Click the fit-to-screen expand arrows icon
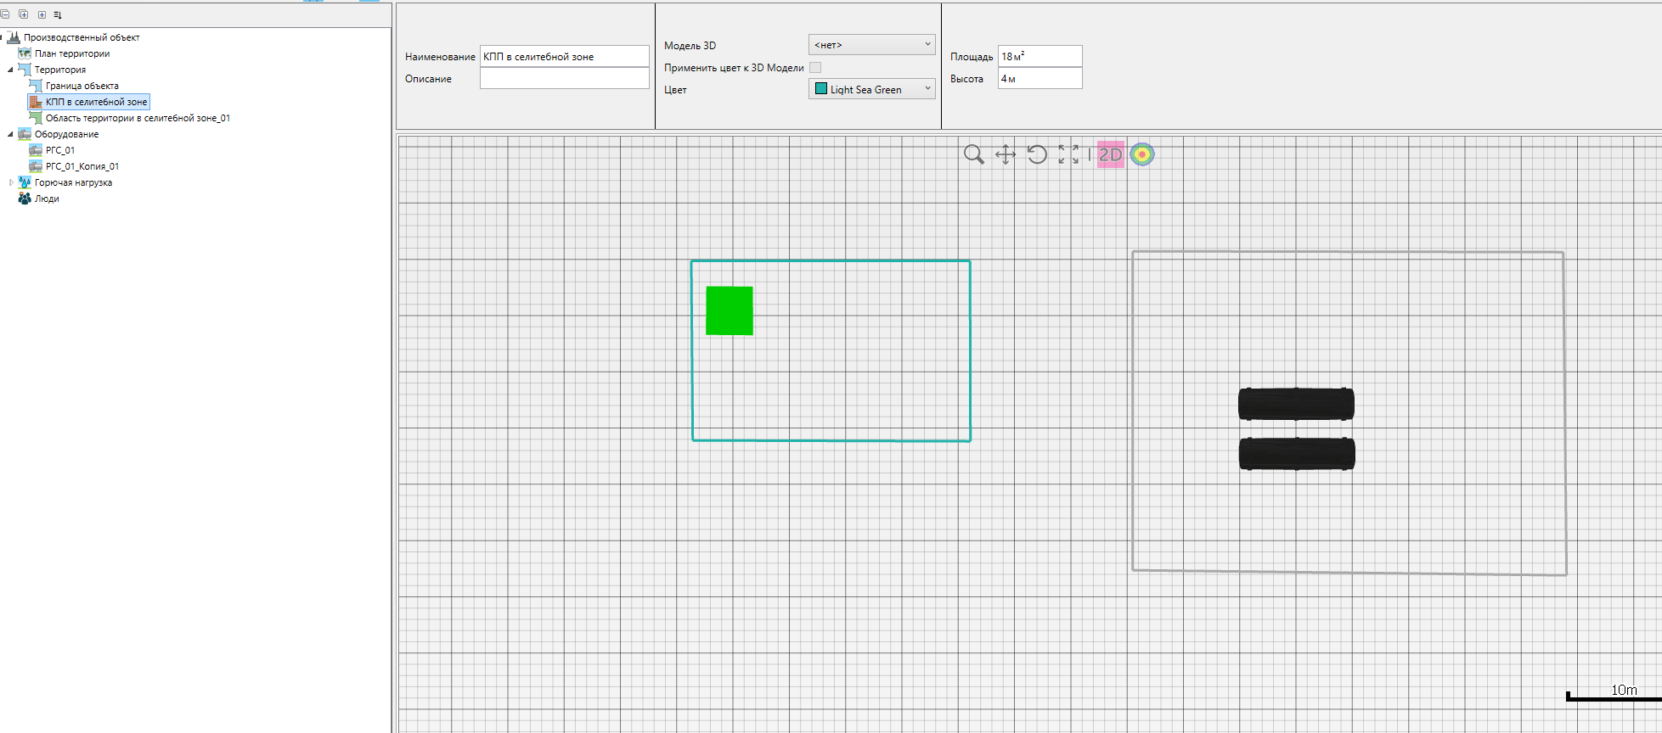This screenshot has height=733, width=1662. [1068, 154]
